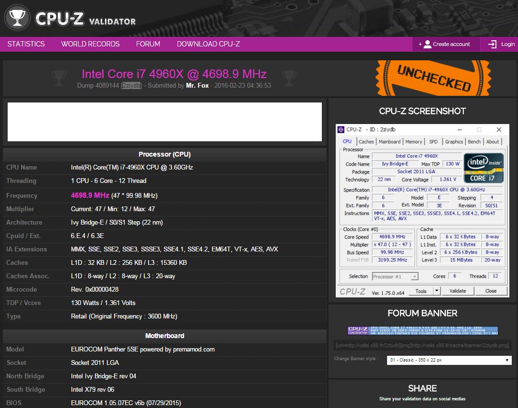The image size is (518, 408).
Task: Click the forum banner preview image
Action: [423, 330]
